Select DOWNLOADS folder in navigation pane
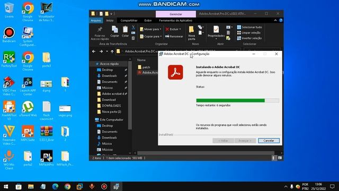This screenshot has height=191, width=339. click(109, 106)
